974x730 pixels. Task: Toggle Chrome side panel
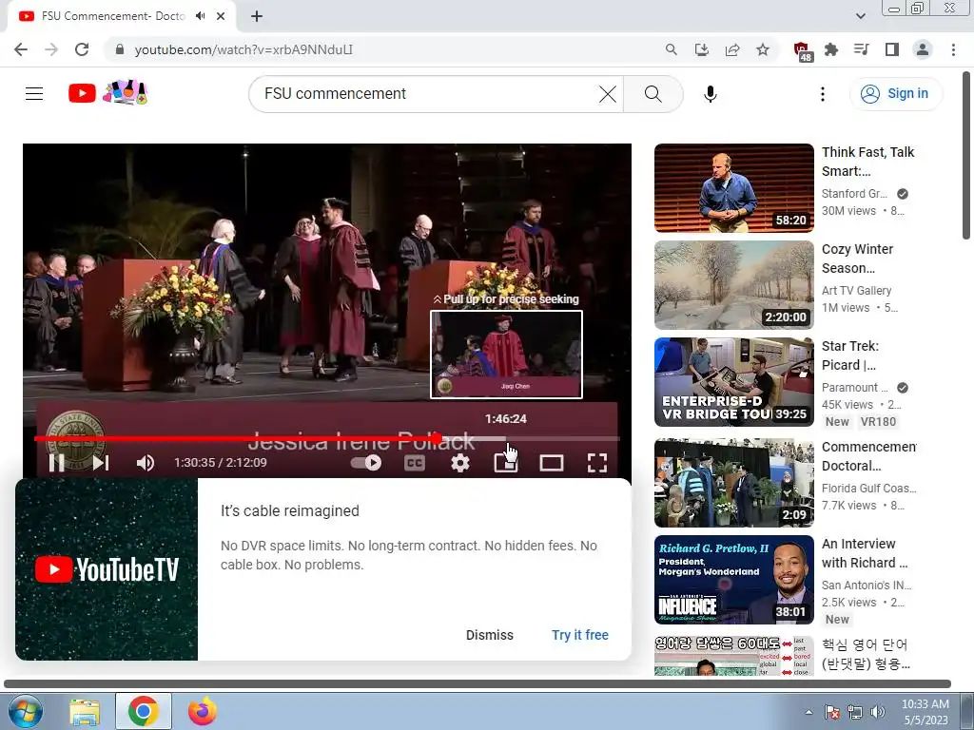pyautogui.click(x=892, y=49)
